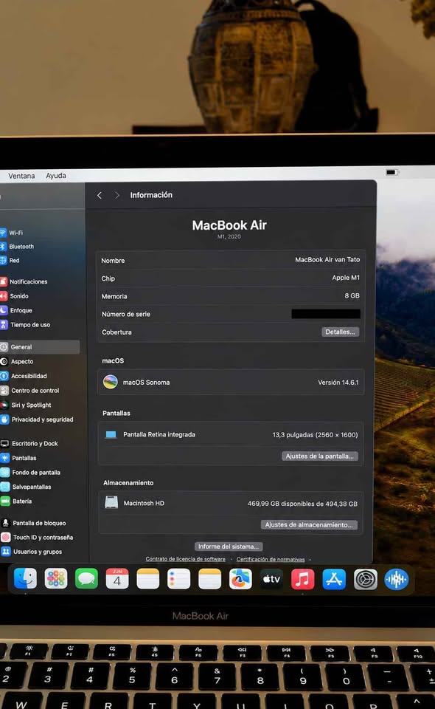Open Launchpad in the Dock

click(56, 579)
